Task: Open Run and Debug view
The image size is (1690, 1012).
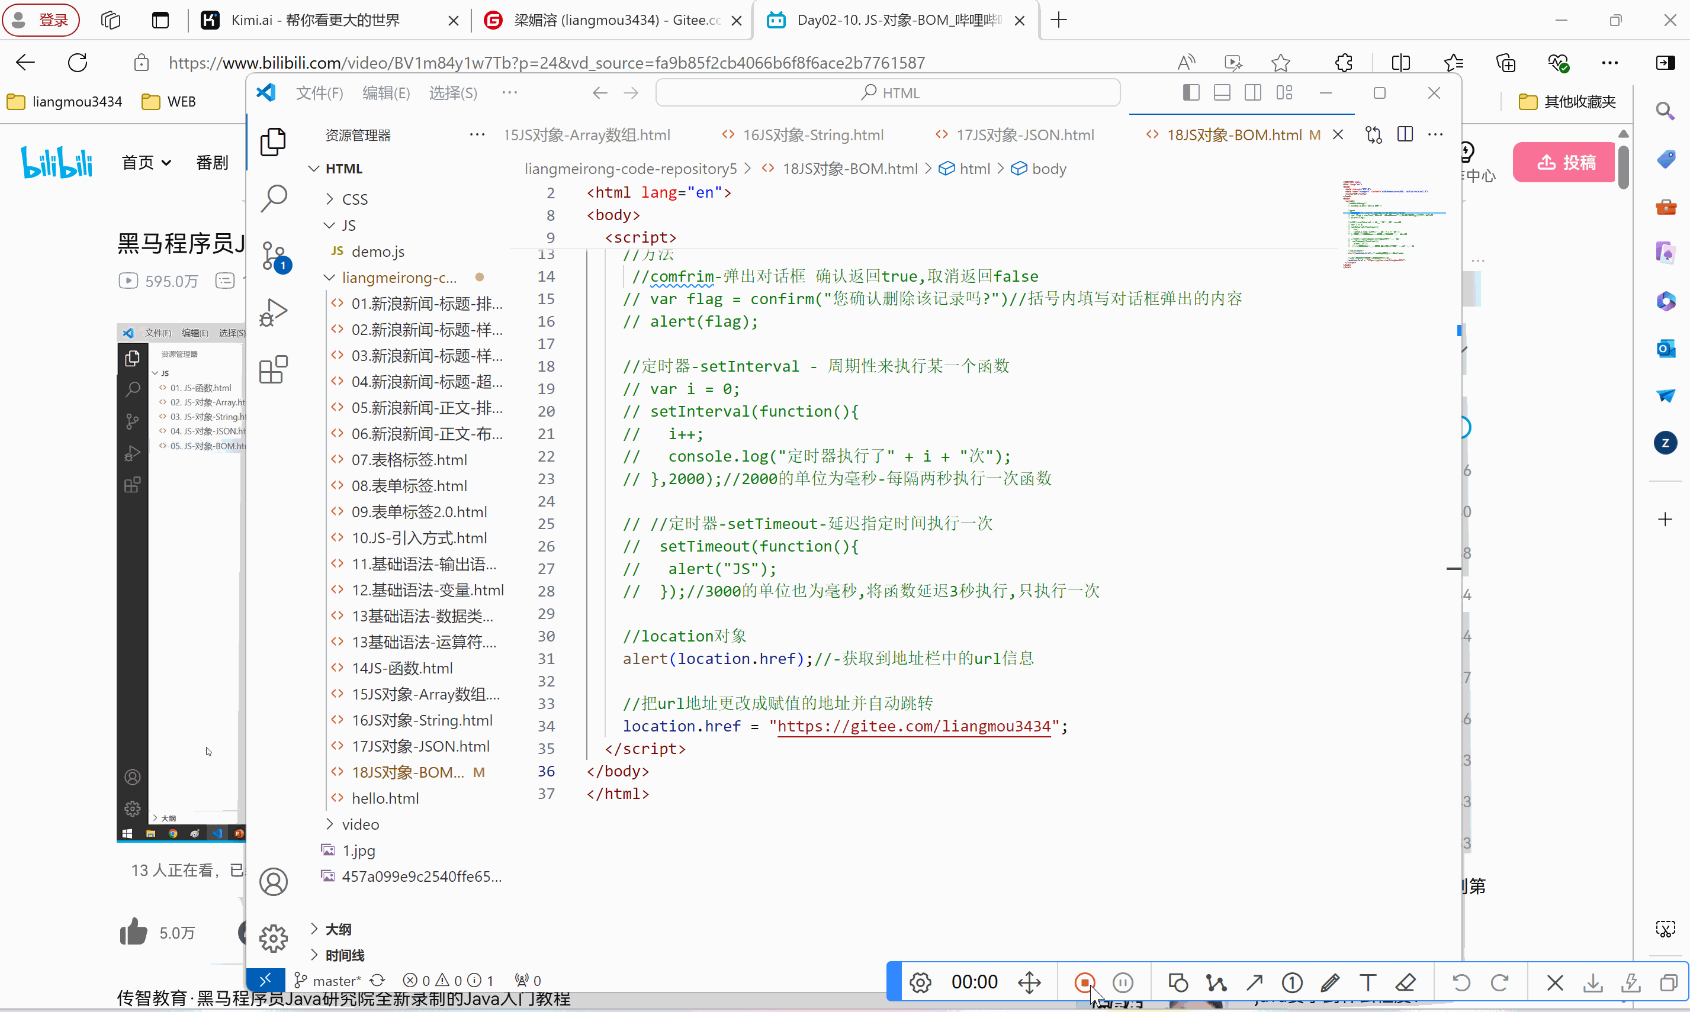Action: pos(274,313)
